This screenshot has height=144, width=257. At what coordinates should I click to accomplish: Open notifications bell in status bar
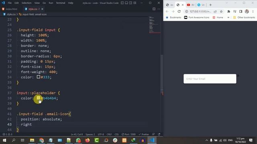tap(159, 134)
